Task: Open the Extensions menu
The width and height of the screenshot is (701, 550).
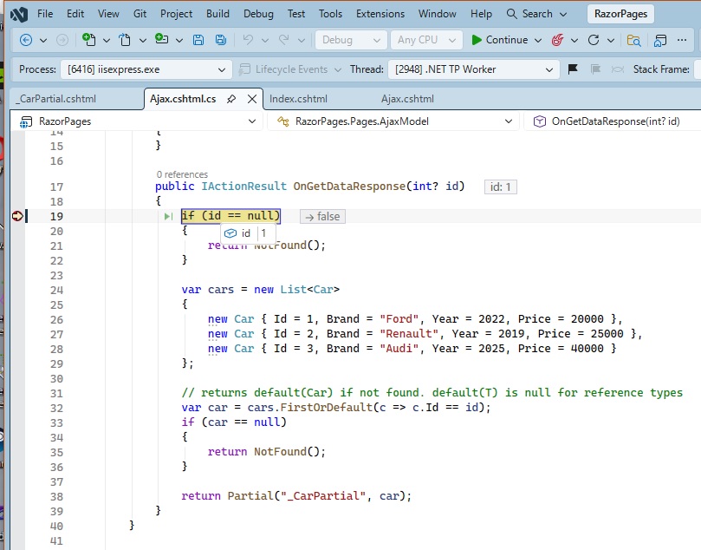Action: pyautogui.click(x=380, y=14)
